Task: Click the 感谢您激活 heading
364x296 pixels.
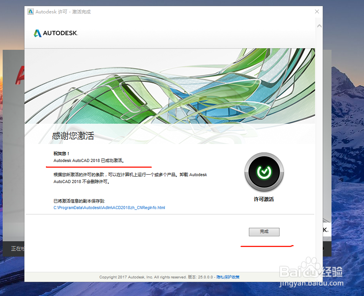Action: coord(73,136)
